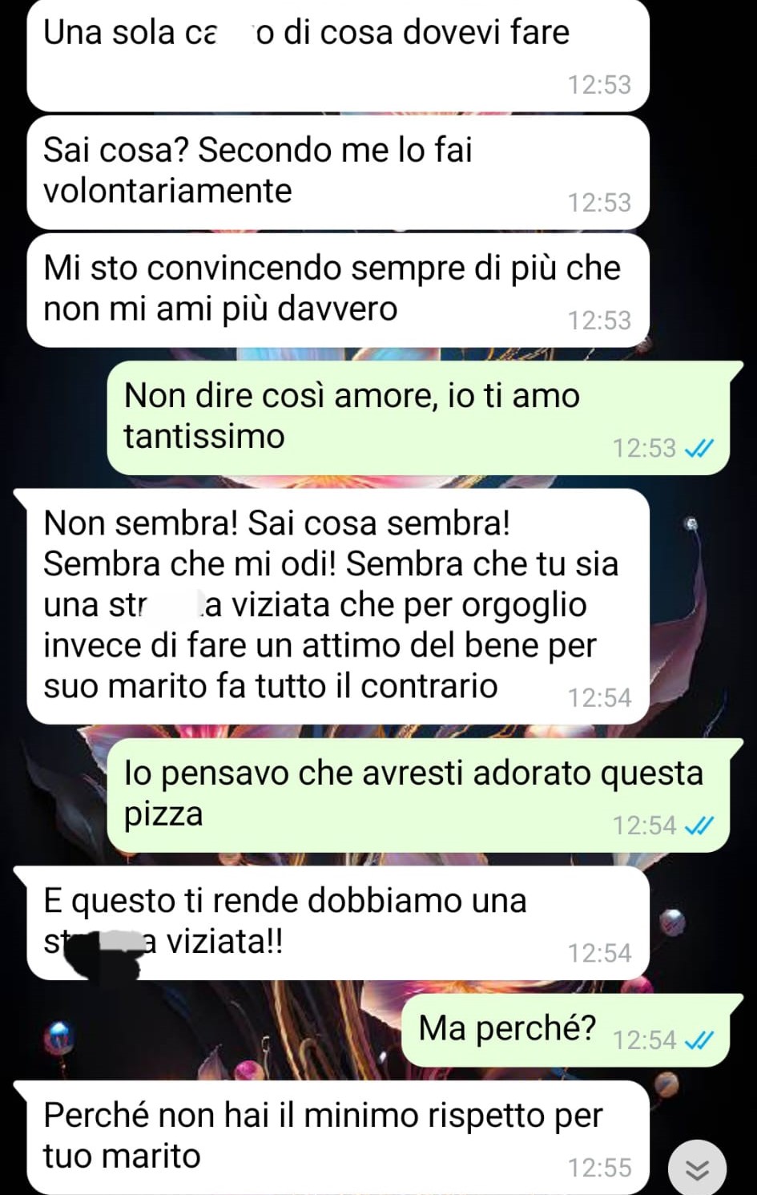Select message 'Sai cosa? Secondo me lo fai volontariamente'
This screenshot has height=1195, width=757.
[x=337, y=172]
